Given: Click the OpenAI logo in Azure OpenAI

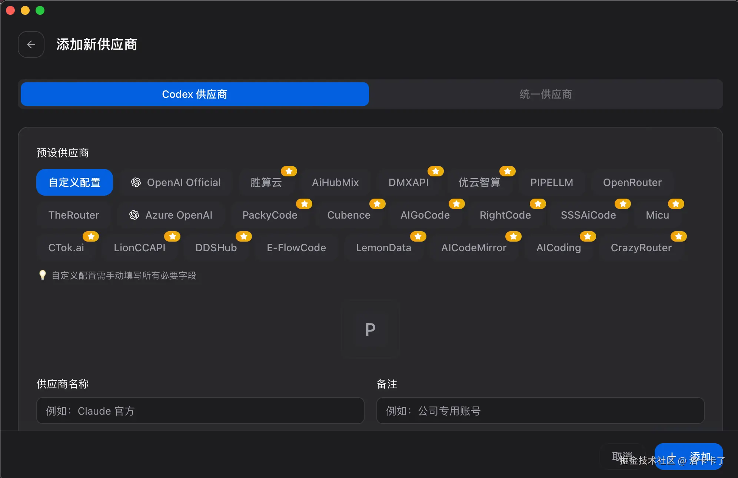Looking at the screenshot, I should click(134, 215).
